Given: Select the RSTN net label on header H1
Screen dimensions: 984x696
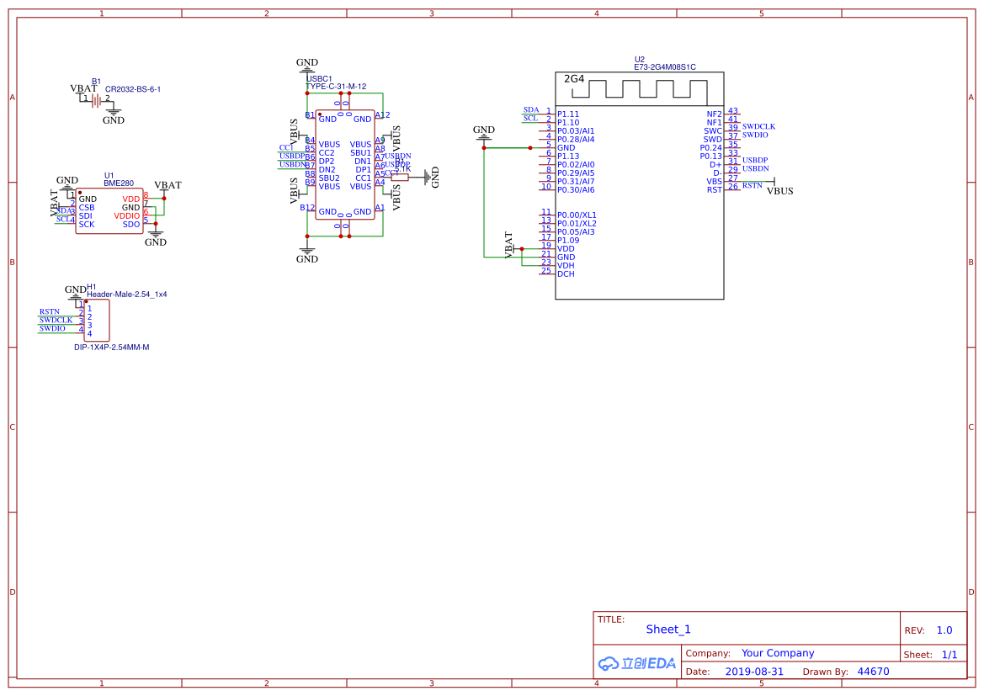Looking at the screenshot, I should [x=50, y=311].
